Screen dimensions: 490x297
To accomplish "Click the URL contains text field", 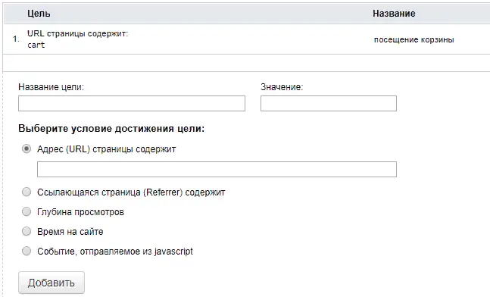I will coord(217,169).
